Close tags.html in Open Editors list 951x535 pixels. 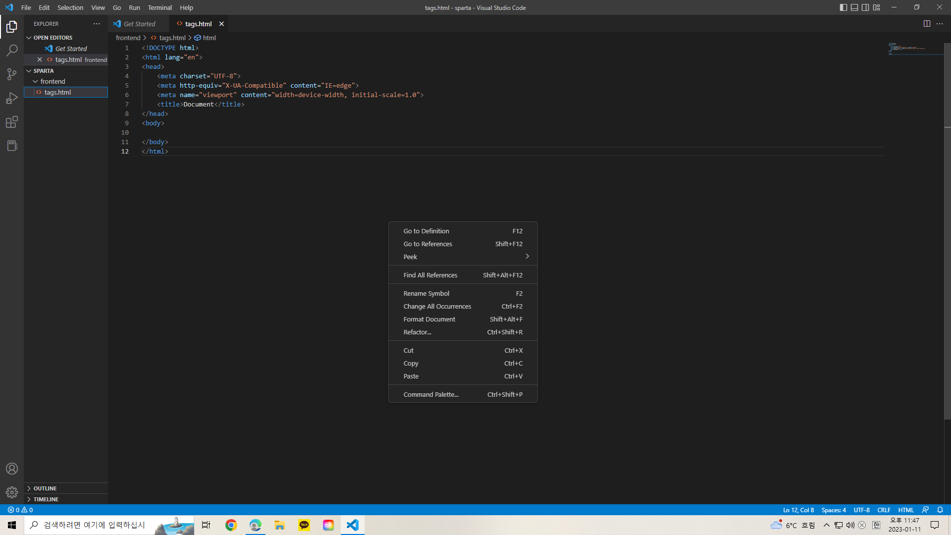pyautogui.click(x=40, y=59)
